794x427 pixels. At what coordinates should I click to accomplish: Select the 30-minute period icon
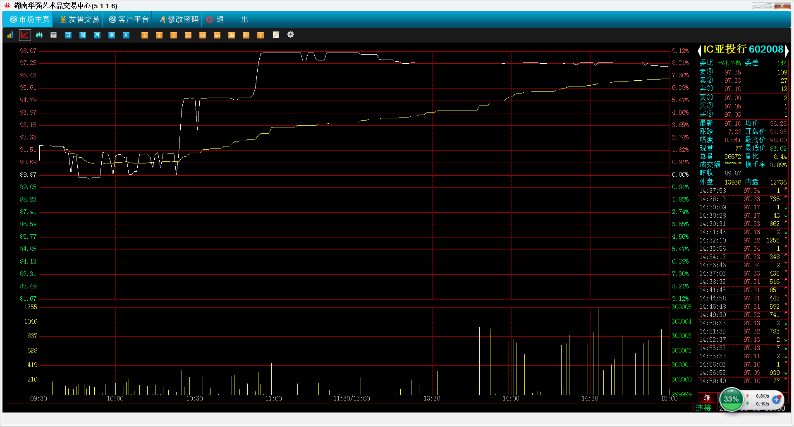tap(203, 35)
